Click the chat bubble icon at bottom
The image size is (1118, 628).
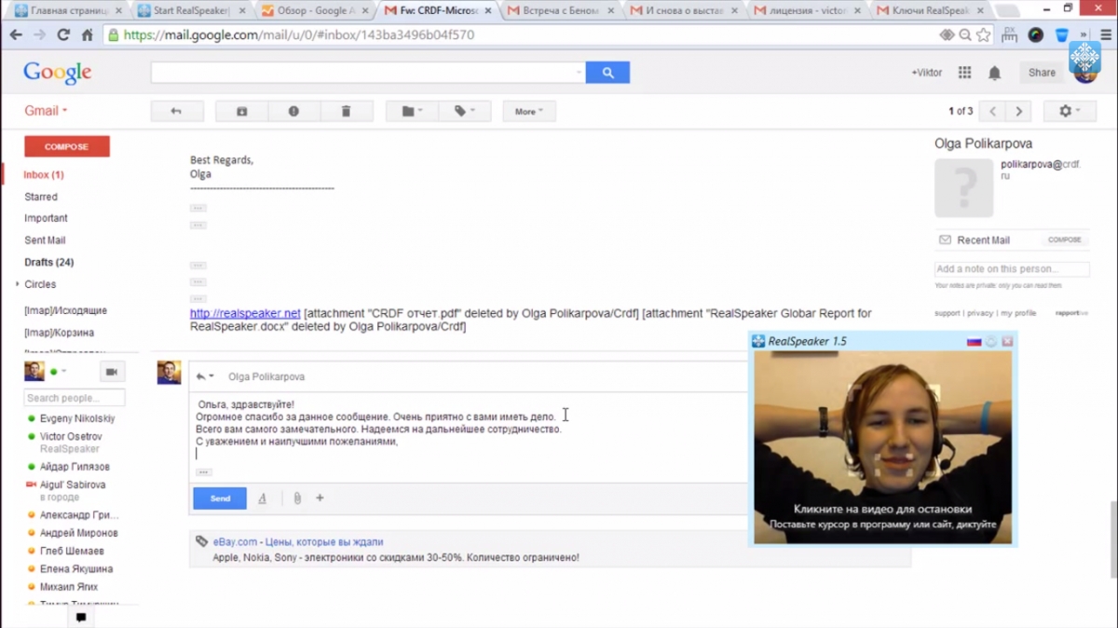[81, 617]
